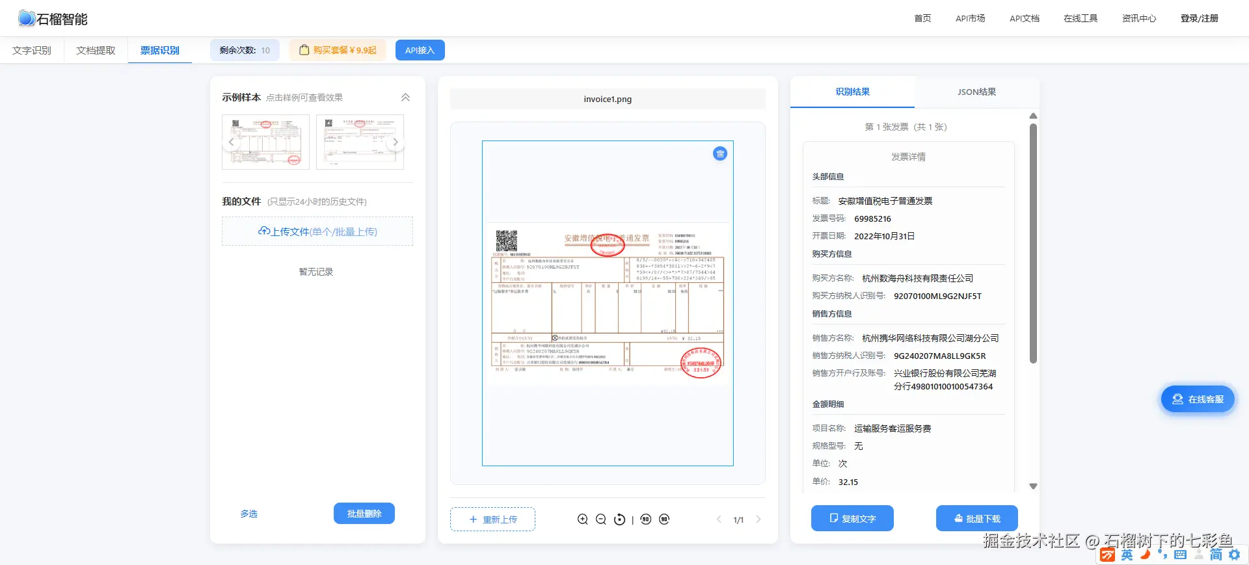Select the 票据识别 tab
This screenshot has width=1249, height=565.
point(160,50)
